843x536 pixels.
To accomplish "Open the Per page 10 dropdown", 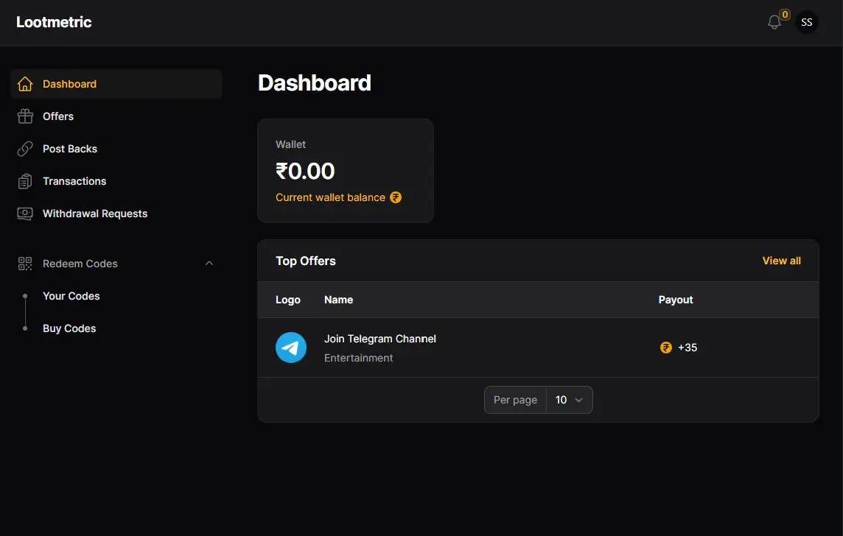I will [x=570, y=400].
